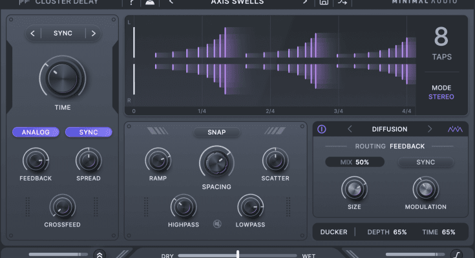
Task: Click the save preset disk icon
Action: 324,3
